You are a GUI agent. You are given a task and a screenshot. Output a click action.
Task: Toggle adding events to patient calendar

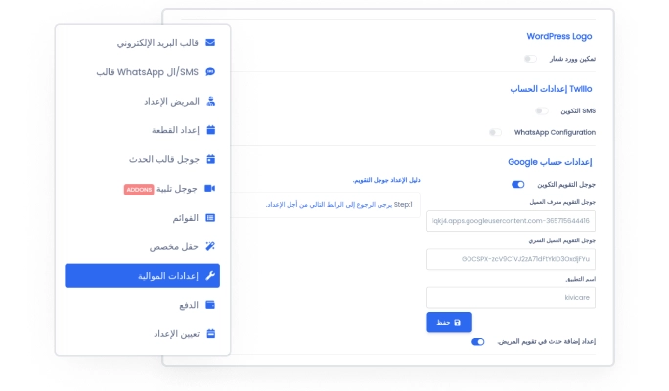[478, 342]
